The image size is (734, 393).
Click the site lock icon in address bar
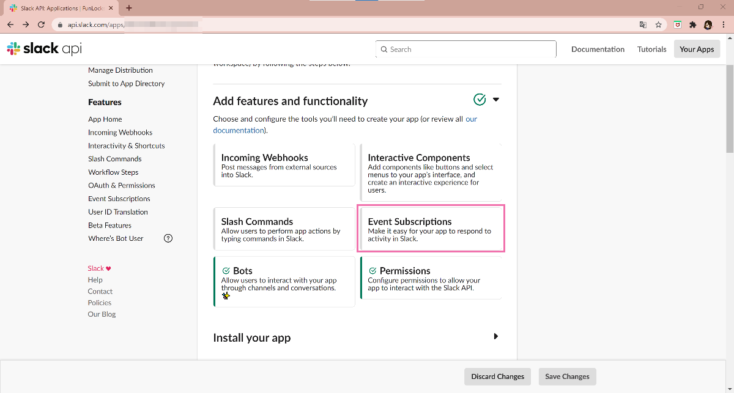point(60,25)
